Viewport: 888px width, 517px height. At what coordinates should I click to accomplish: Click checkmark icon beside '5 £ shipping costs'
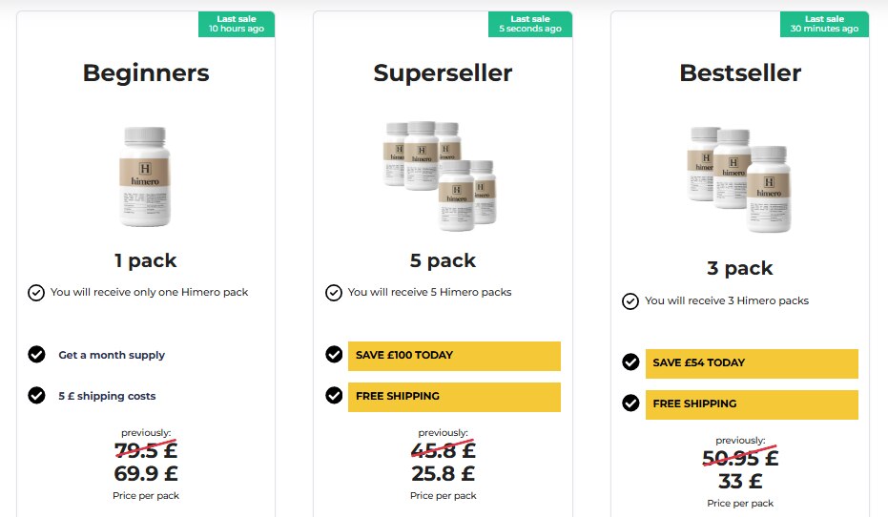pyautogui.click(x=36, y=395)
